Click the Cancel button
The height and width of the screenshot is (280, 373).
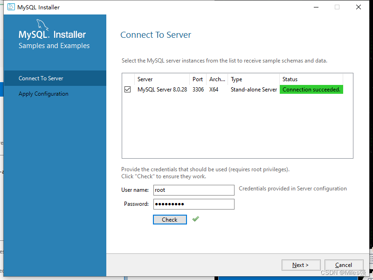(344, 265)
